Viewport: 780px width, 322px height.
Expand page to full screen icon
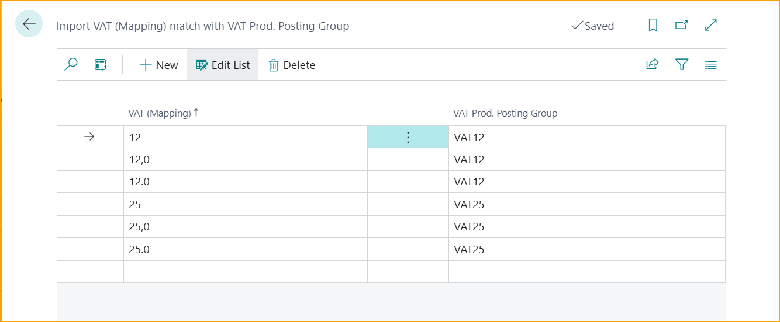(x=711, y=26)
